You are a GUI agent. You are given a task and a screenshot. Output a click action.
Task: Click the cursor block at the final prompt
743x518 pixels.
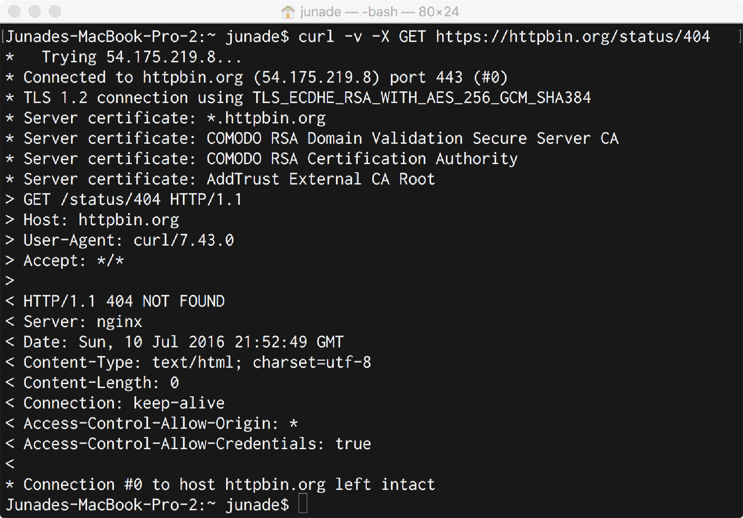tap(303, 503)
